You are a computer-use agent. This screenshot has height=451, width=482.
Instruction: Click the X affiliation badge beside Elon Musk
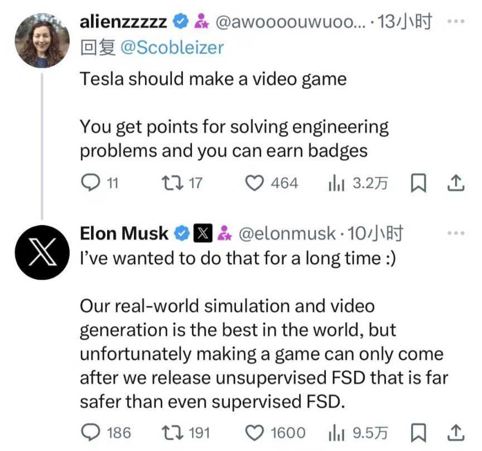pos(203,233)
